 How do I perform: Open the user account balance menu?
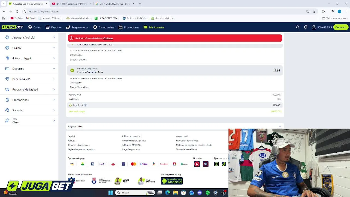coord(322,27)
